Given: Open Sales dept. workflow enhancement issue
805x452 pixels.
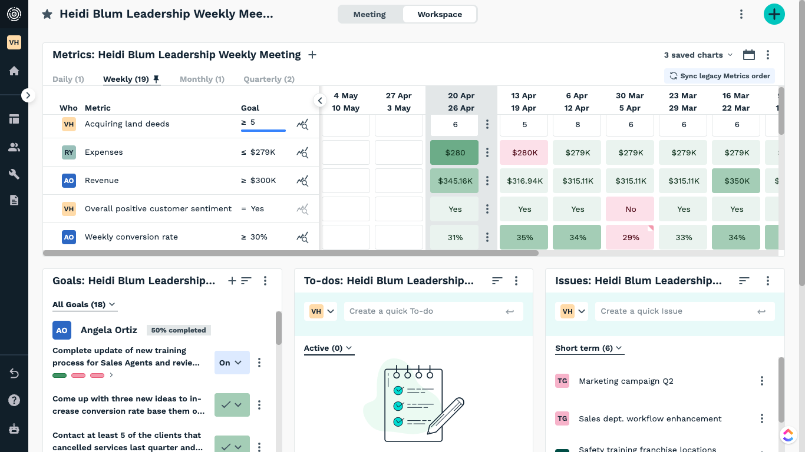Looking at the screenshot, I should (650, 418).
